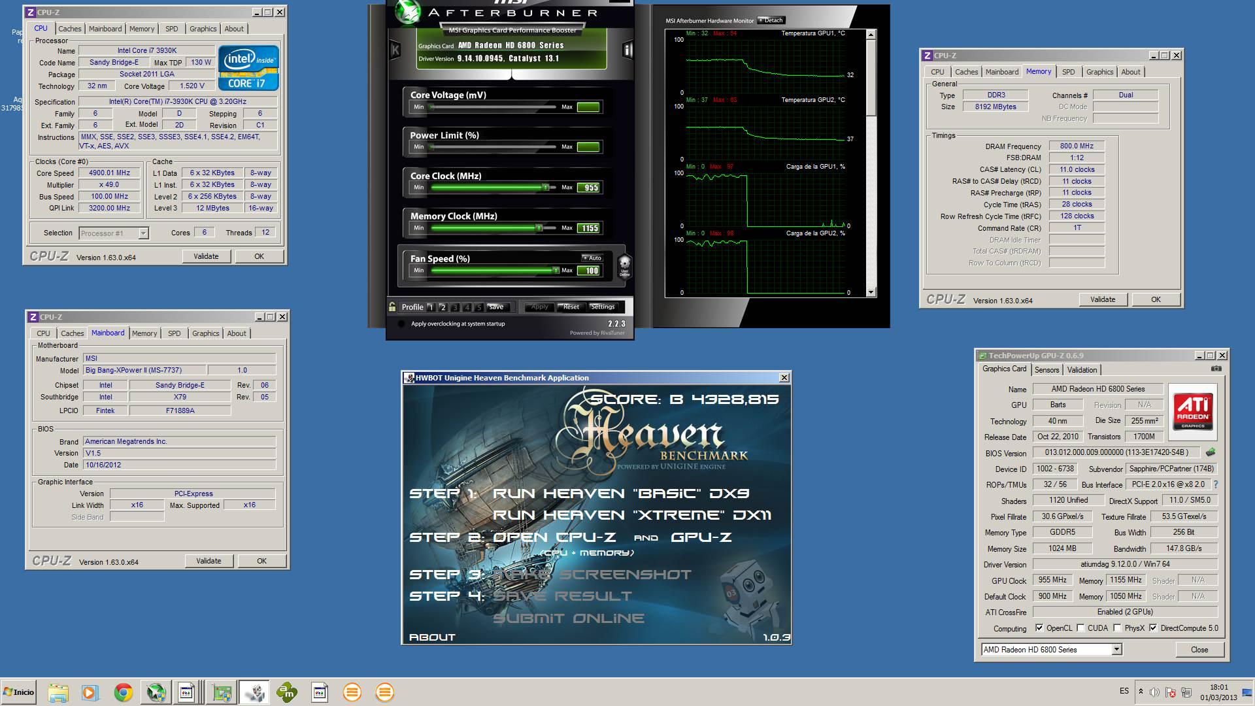Show hidden tray icons arrow

point(1141,692)
